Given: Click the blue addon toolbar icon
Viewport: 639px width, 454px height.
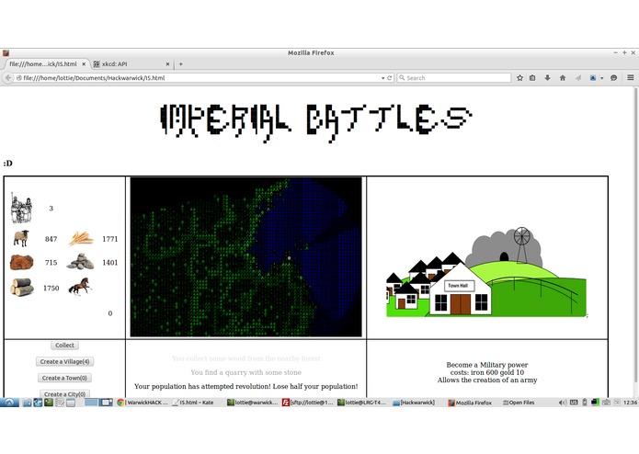Looking at the screenshot, I should point(593,78).
